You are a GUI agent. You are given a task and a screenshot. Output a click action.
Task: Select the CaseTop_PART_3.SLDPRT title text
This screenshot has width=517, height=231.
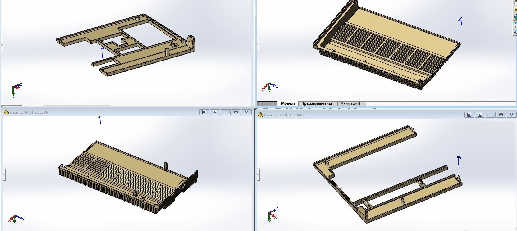click(284, 115)
